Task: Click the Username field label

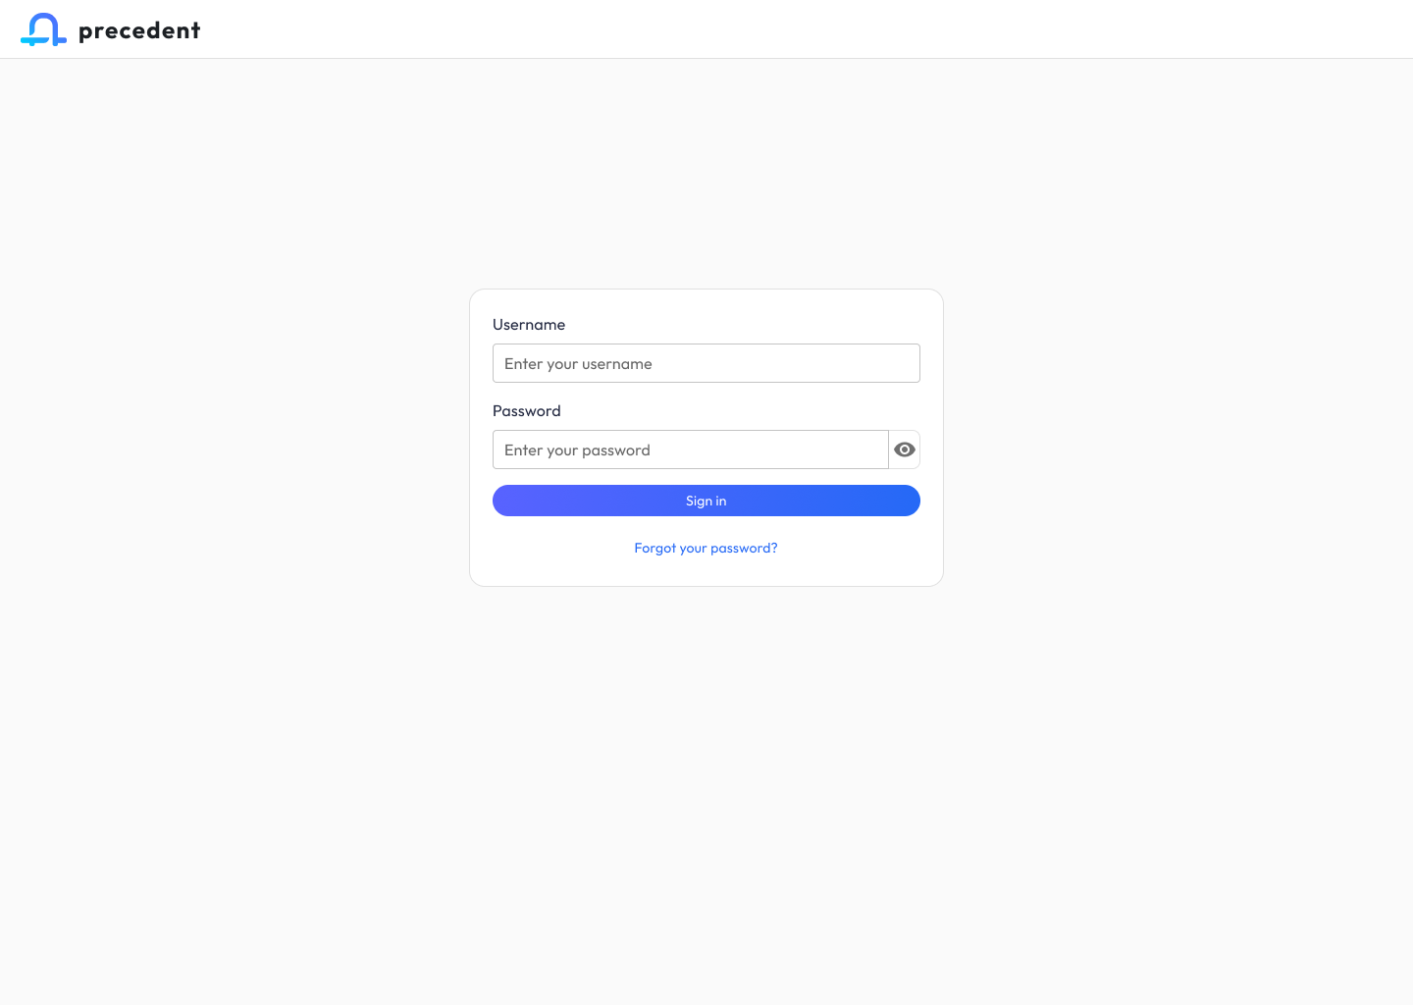Action: 529,325
